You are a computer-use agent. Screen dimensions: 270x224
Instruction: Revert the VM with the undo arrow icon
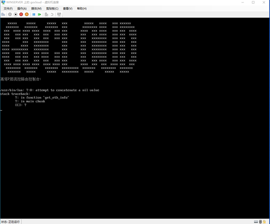52,15
